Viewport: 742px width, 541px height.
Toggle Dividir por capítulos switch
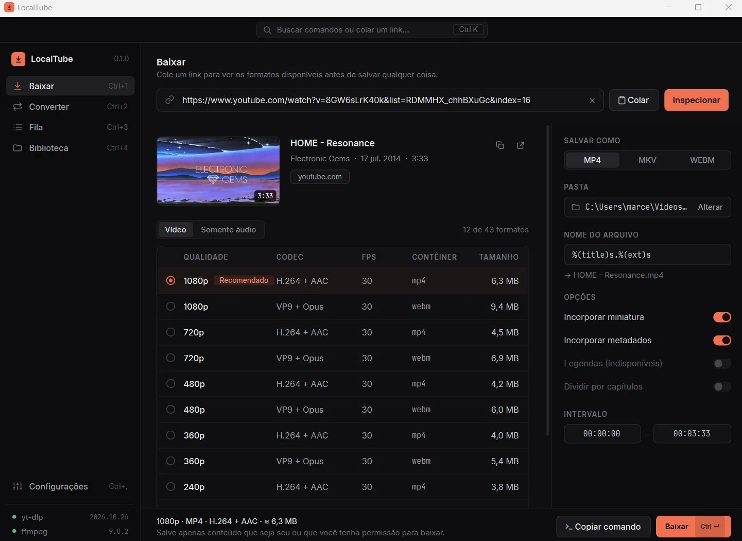click(x=722, y=386)
